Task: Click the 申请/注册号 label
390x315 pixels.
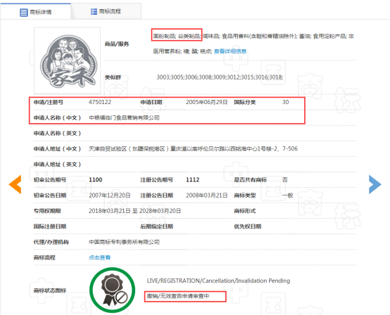Action: 49,103
